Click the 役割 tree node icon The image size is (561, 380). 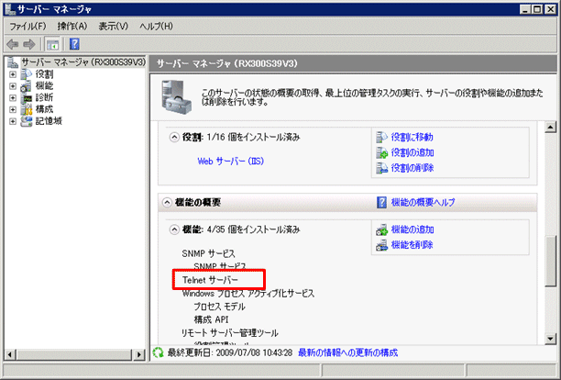point(26,74)
